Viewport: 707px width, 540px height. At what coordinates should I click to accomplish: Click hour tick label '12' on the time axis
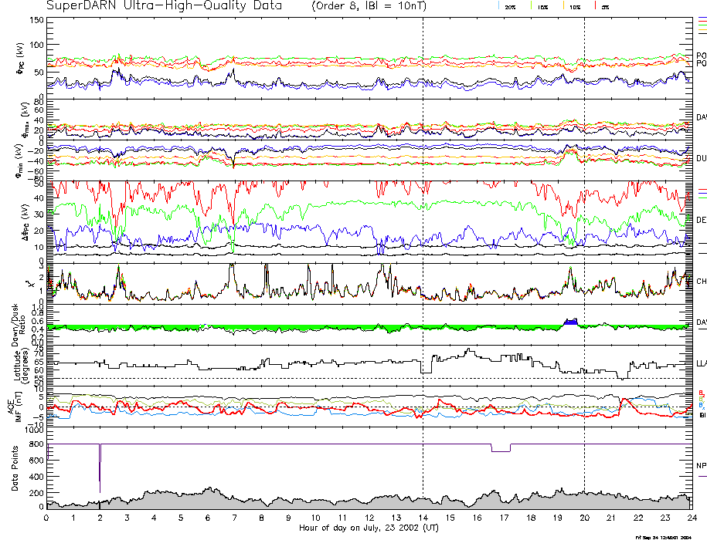click(369, 518)
